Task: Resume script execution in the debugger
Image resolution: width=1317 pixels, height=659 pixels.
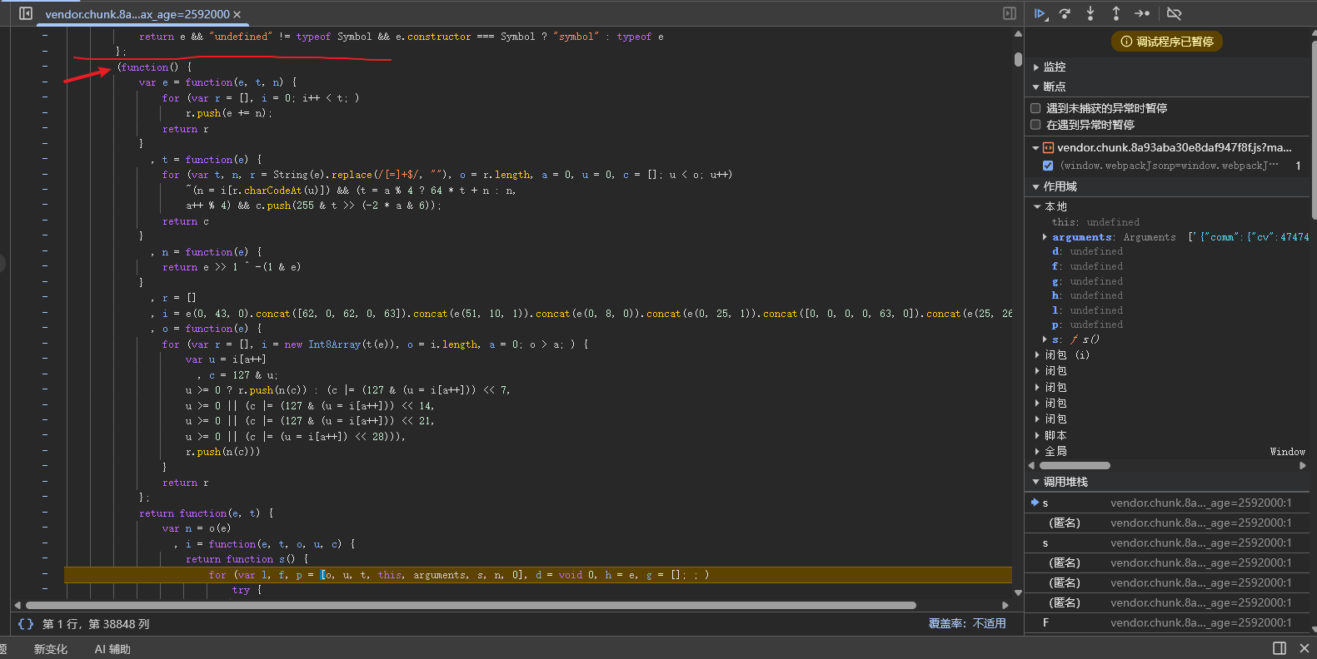Action: point(1040,13)
